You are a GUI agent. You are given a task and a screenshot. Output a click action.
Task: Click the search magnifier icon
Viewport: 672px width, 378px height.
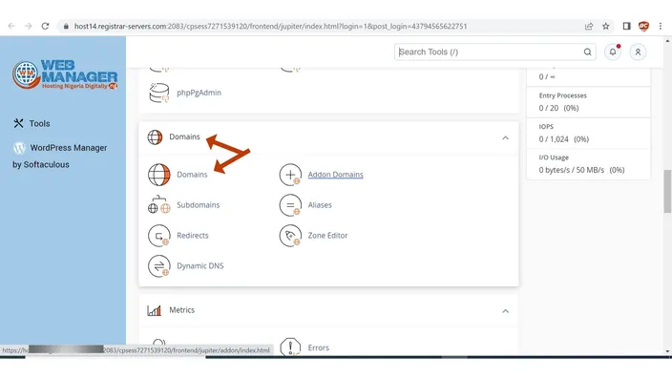tap(587, 52)
